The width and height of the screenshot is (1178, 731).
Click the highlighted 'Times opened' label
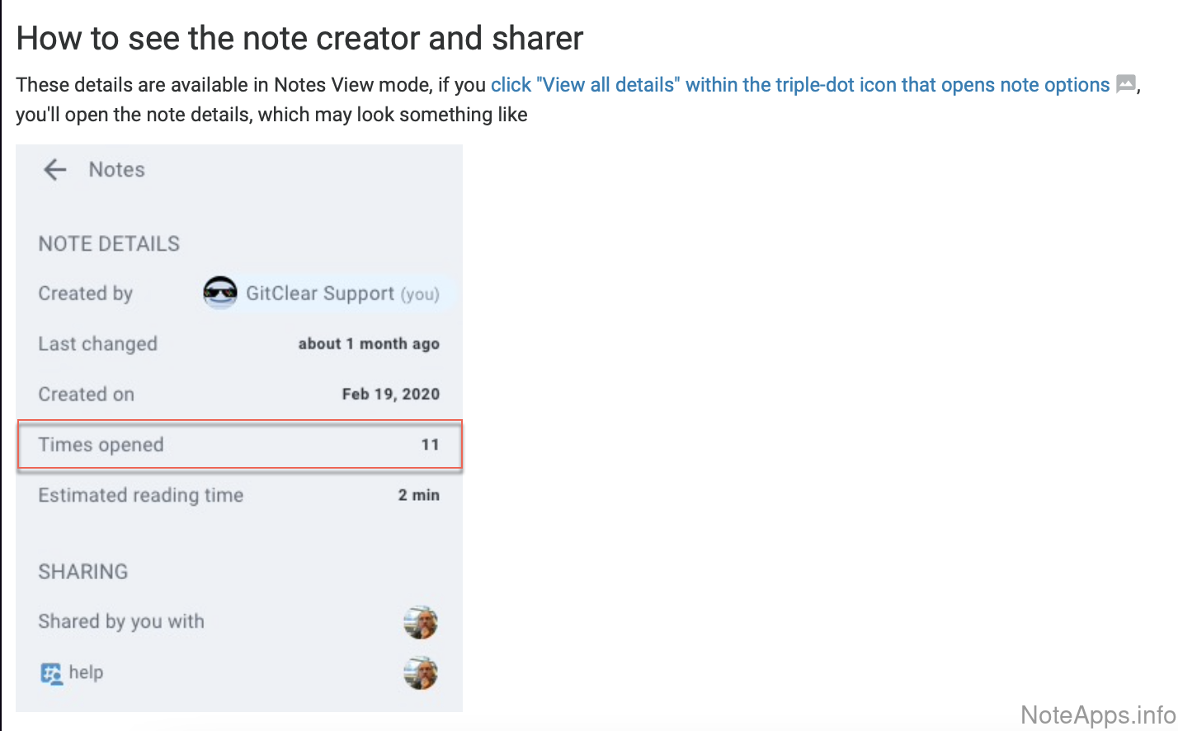[101, 445]
